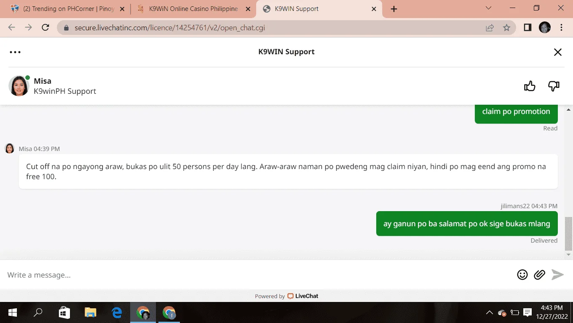The height and width of the screenshot is (323, 573).
Task: View site information via padlock icon
Action: (x=66, y=28)
